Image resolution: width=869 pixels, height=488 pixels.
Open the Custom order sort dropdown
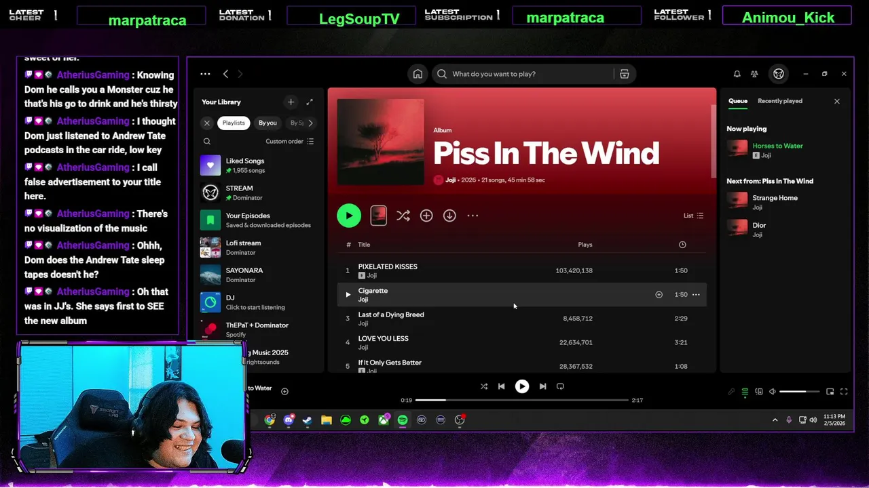pyautogui.click(x=290, y=142)
